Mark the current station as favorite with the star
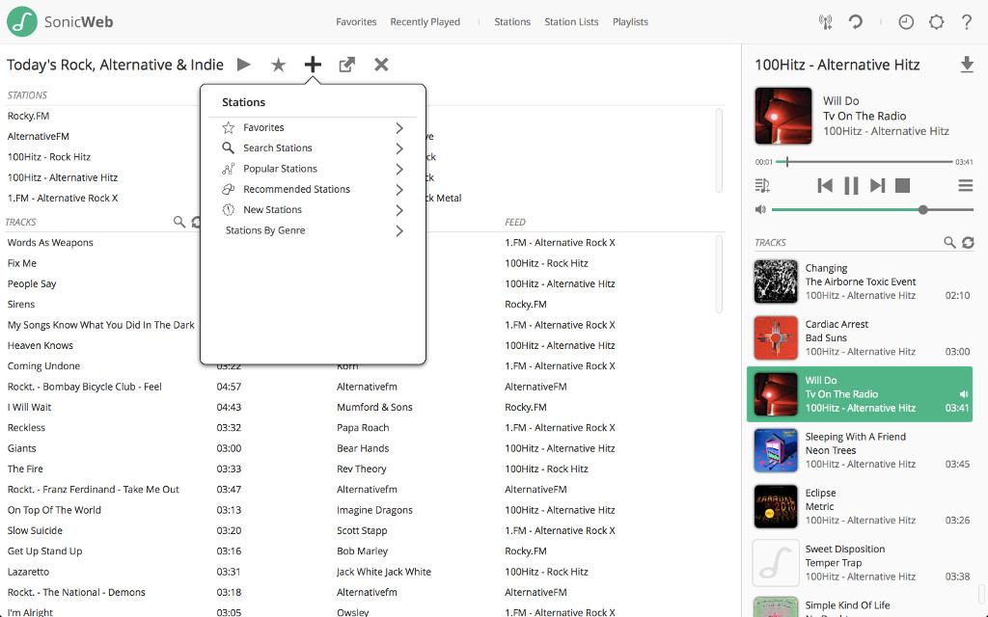988x617 pixels. pyautogui.click(x=278, y=64)
